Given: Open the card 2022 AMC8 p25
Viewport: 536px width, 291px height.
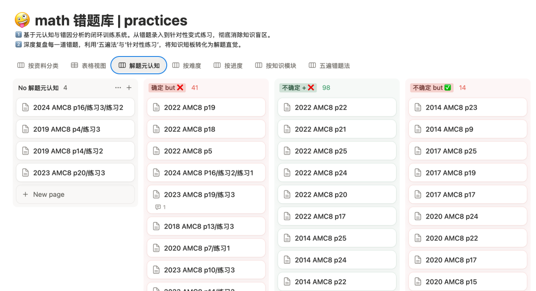Looking at the screenshot, I should coord(337,151).
